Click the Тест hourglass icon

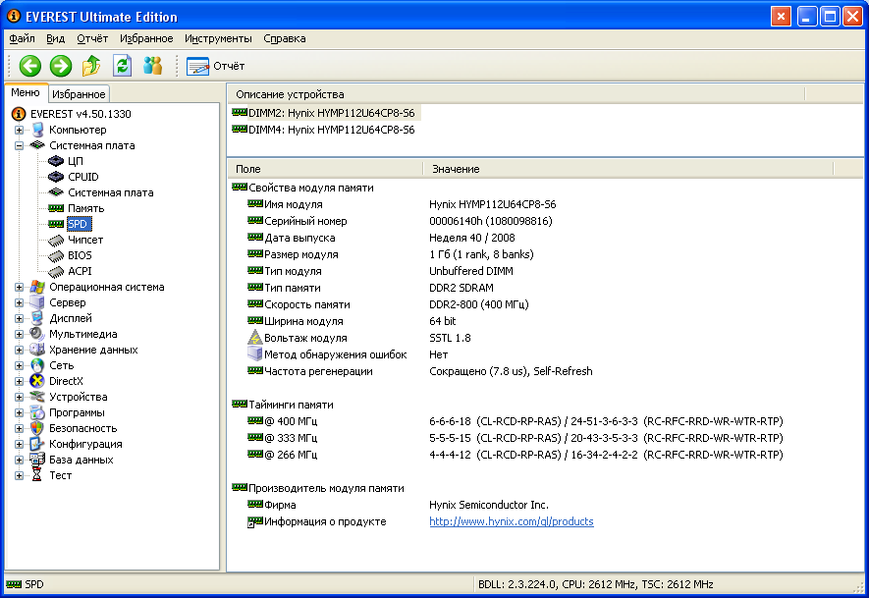pos(37,475)
